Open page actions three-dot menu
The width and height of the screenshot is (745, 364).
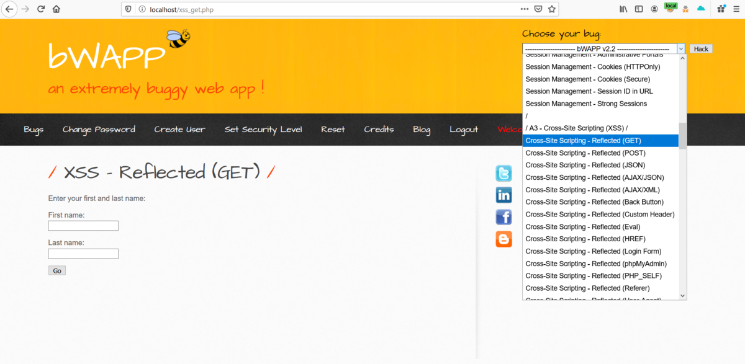click(525, 9)
